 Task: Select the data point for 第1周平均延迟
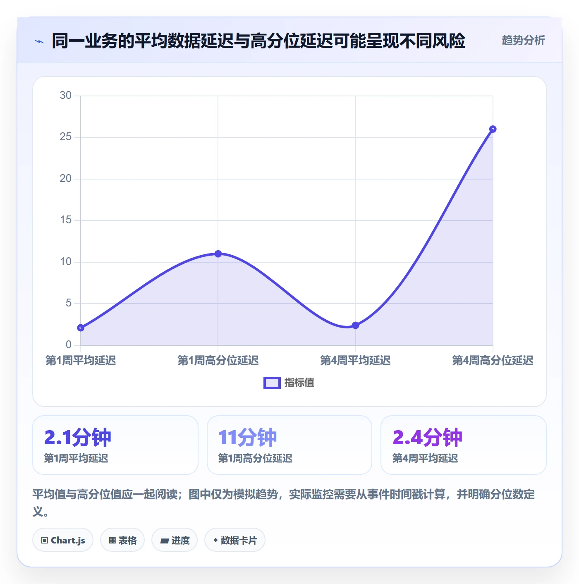click(81, 328)
